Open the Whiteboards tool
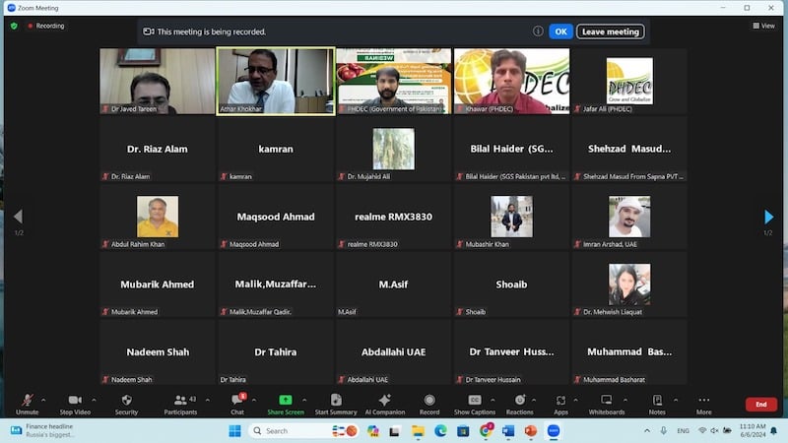Screen dimensions: 788x443 click(606, 403)
